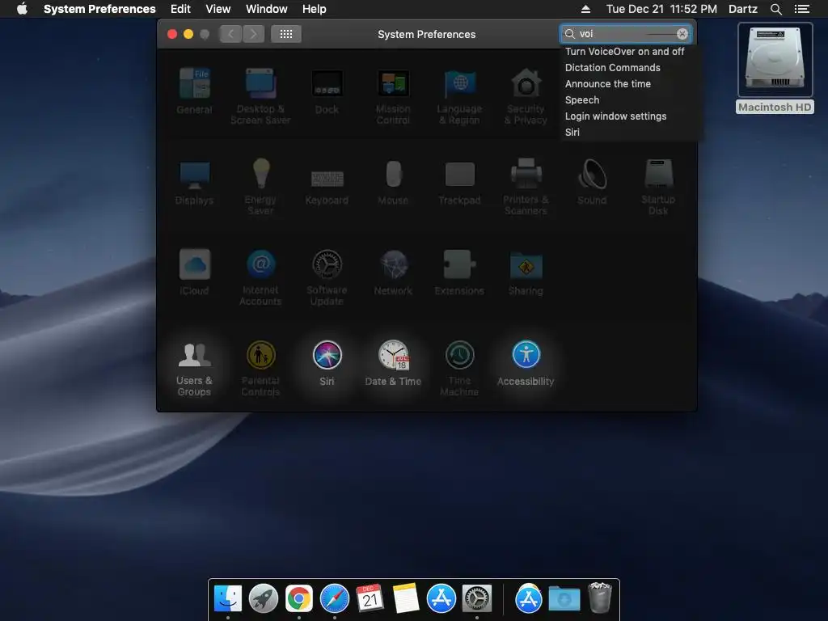Open Safari from the Dock
The width and height of the screenshot is (828, 621).
pyautogui.click(x=334, y=599)
